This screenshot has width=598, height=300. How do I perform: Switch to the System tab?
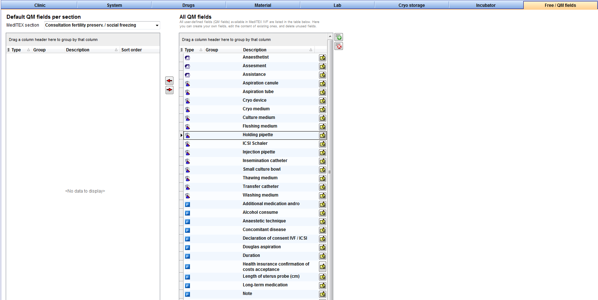pyautogui.click(x=114, y=5)
